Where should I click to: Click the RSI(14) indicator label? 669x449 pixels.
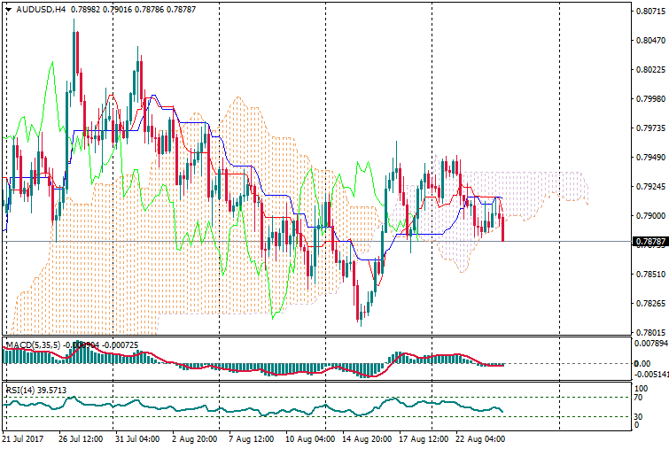pos(19,388)
